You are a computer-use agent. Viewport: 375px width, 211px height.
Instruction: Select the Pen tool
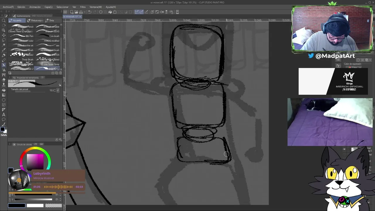coord(4,55)
